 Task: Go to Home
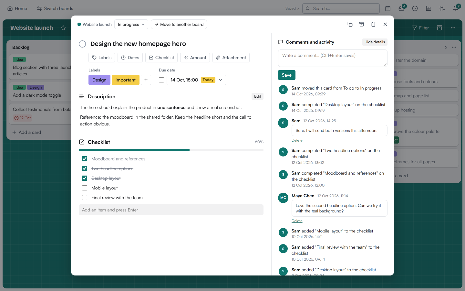[x=17, y=8]
